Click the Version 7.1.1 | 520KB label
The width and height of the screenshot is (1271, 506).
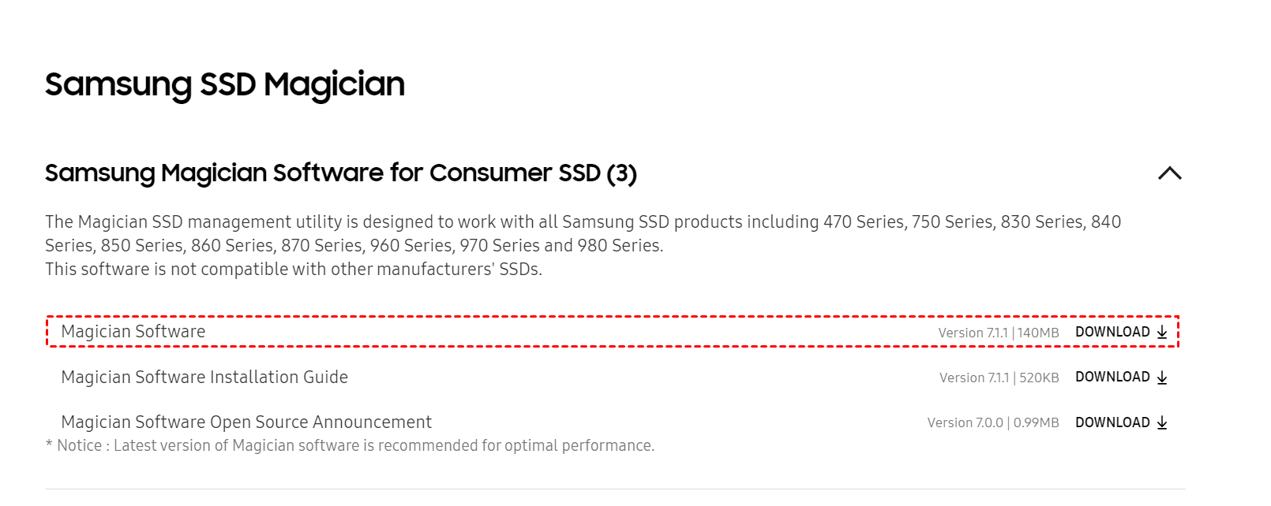coord(999,378)
